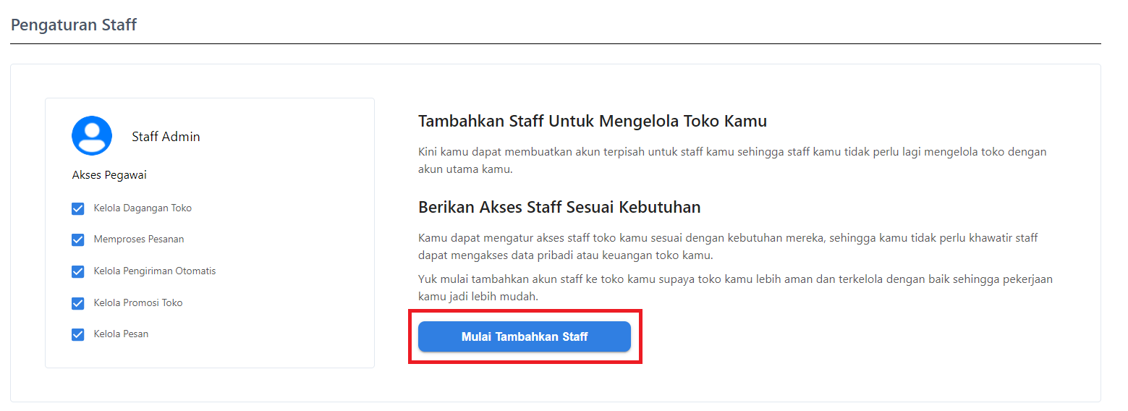Click the Tambahkan Staff Untuk Mengelola Toko heading
This screenshot has height=411, width=1128.
click(x=592, y=122)
